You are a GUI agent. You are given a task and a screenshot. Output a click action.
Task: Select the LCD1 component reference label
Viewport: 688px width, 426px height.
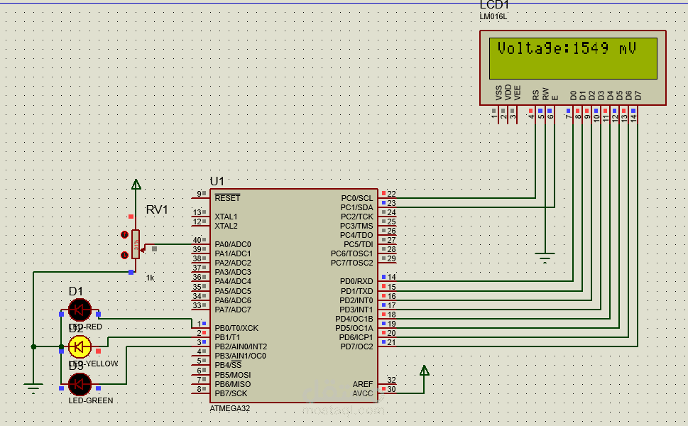click(x=494, y=5)
